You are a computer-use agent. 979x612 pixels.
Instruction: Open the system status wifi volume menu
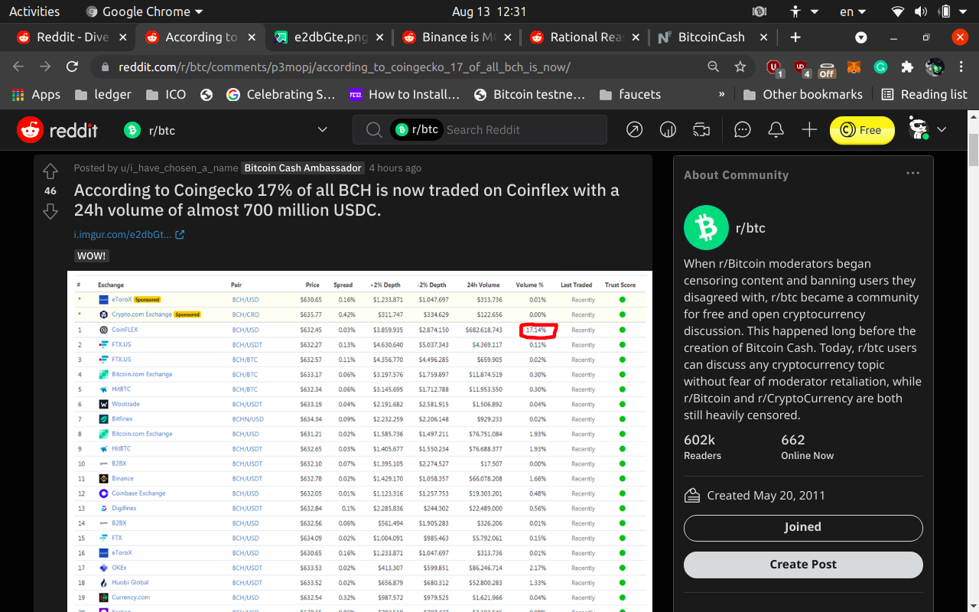(x=931, y=11)
